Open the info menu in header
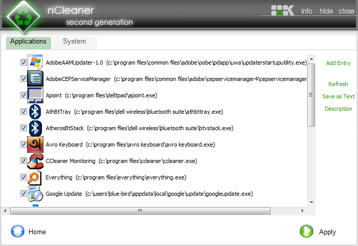This screenshot has height=246, width=358. (306, 11)
